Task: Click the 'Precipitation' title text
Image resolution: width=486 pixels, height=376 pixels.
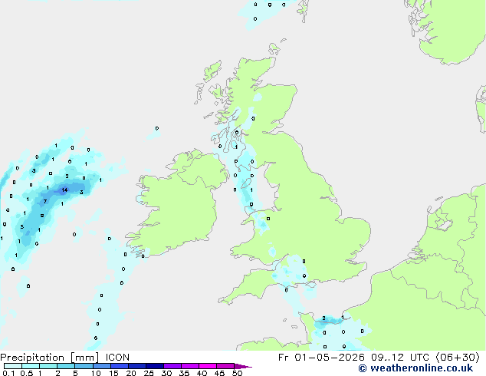Action: [32, 358]
